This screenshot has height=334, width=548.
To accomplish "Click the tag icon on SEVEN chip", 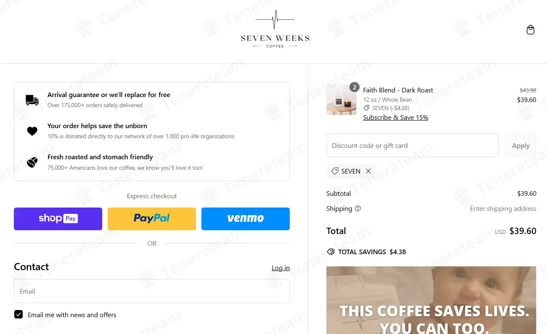I will click(x=335, y=171).
